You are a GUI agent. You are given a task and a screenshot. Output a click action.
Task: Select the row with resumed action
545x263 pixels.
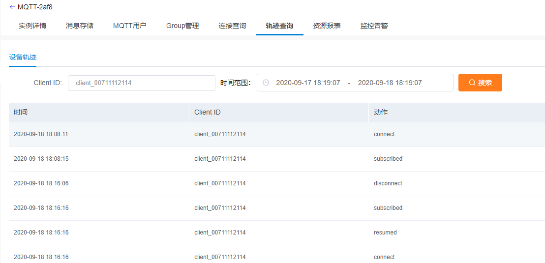pos(275,233)
